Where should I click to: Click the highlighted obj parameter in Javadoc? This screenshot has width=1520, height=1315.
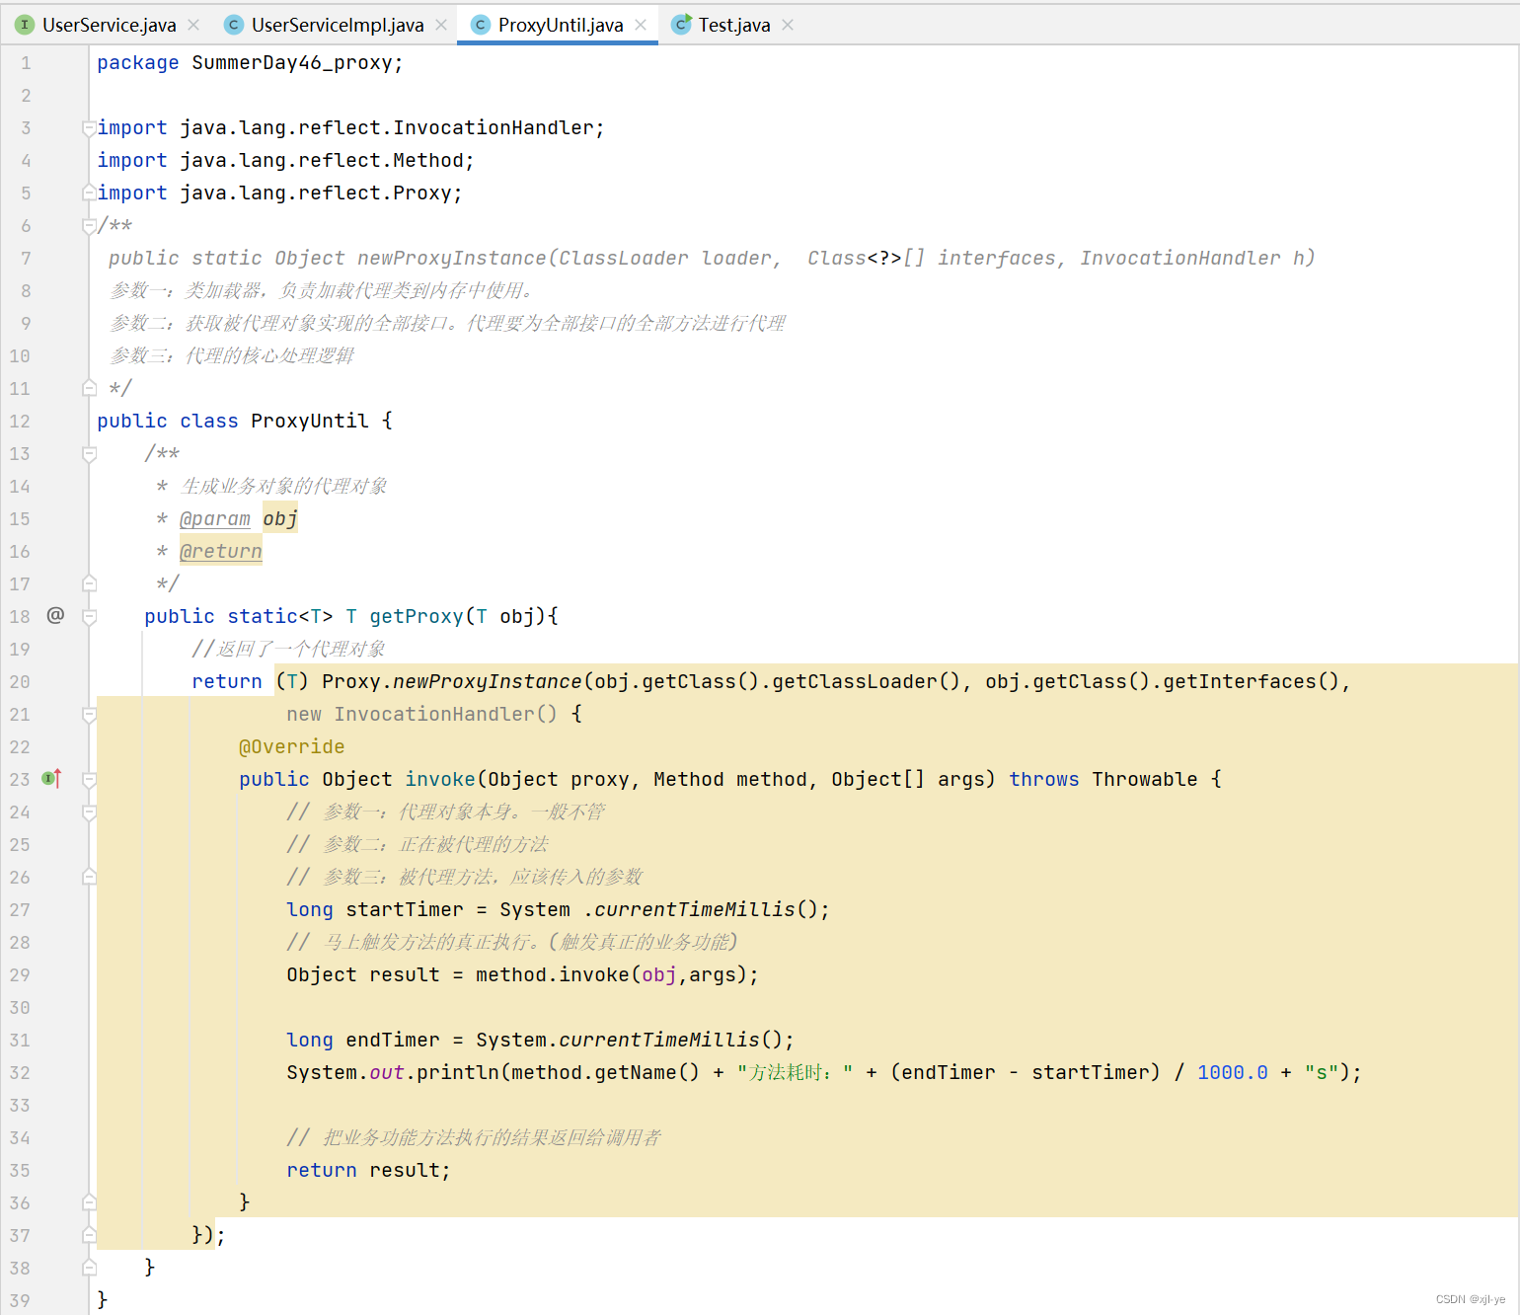(x=280, y=518)
